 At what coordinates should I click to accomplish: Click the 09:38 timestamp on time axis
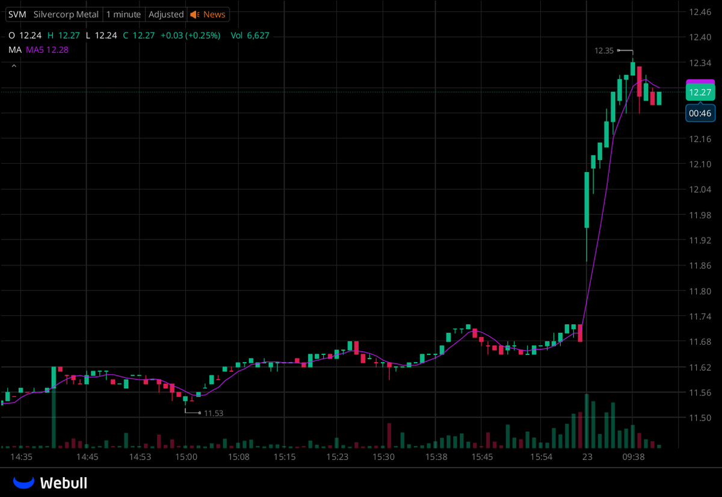[x=632, y=457]
